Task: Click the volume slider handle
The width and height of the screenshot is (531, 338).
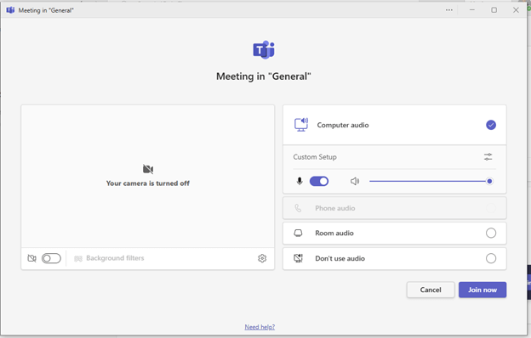Action: coord(489,181)
